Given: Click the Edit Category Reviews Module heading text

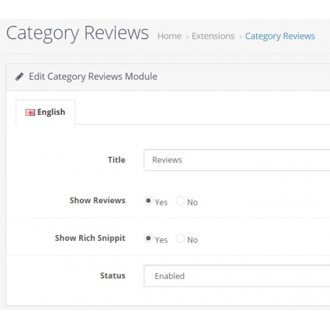Looking at the screenshot, I should coord(93,77).
